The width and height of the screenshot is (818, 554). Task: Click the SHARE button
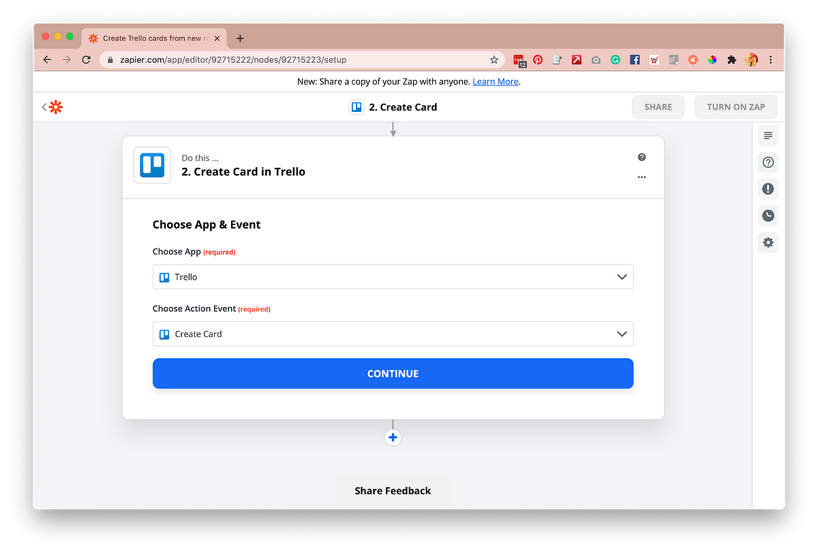coord(658,107)
